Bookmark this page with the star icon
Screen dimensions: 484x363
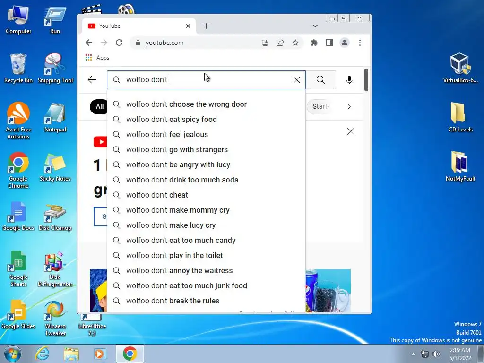[295, 43]
